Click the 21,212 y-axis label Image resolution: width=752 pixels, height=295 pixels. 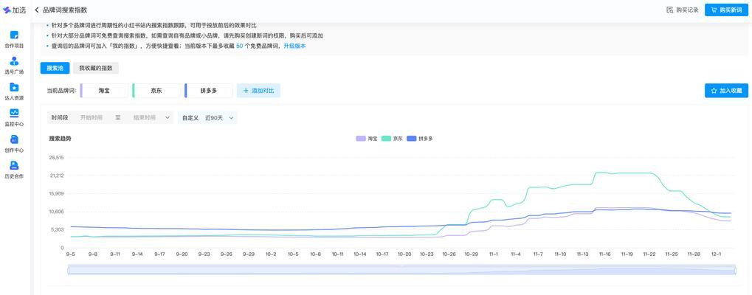(56, 176)
